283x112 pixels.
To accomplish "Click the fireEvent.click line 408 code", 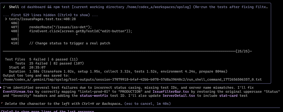I will [81, 31].
